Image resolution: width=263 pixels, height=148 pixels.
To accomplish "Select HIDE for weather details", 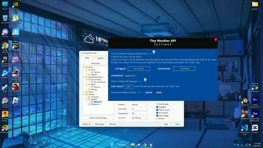I will coord(159,92).
